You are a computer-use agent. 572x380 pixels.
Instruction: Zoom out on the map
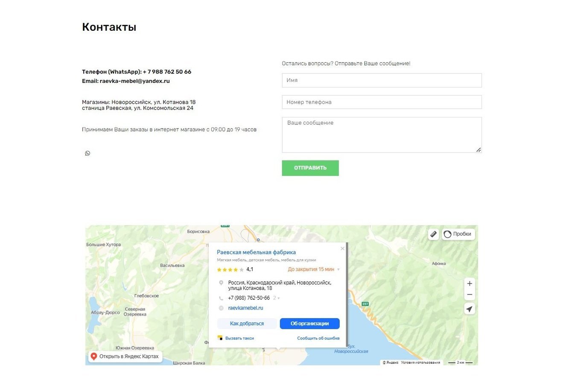470,295
